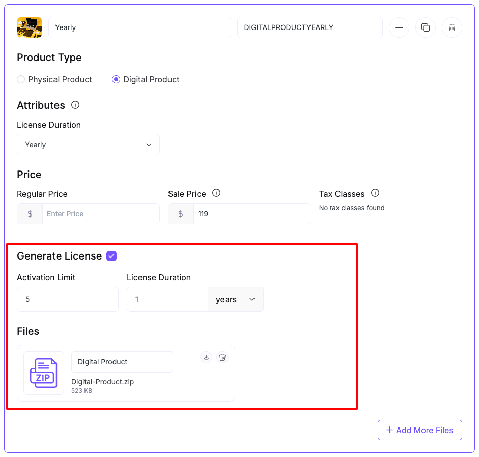Select the Digital Product radio button
The height and width of the screenshot is (457, 479).
(x=116, y=79)
